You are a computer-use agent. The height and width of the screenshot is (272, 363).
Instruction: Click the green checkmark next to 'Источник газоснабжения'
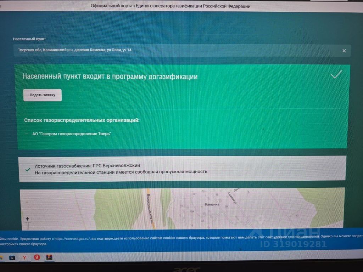pyautogui.click(x=28, y=170)
